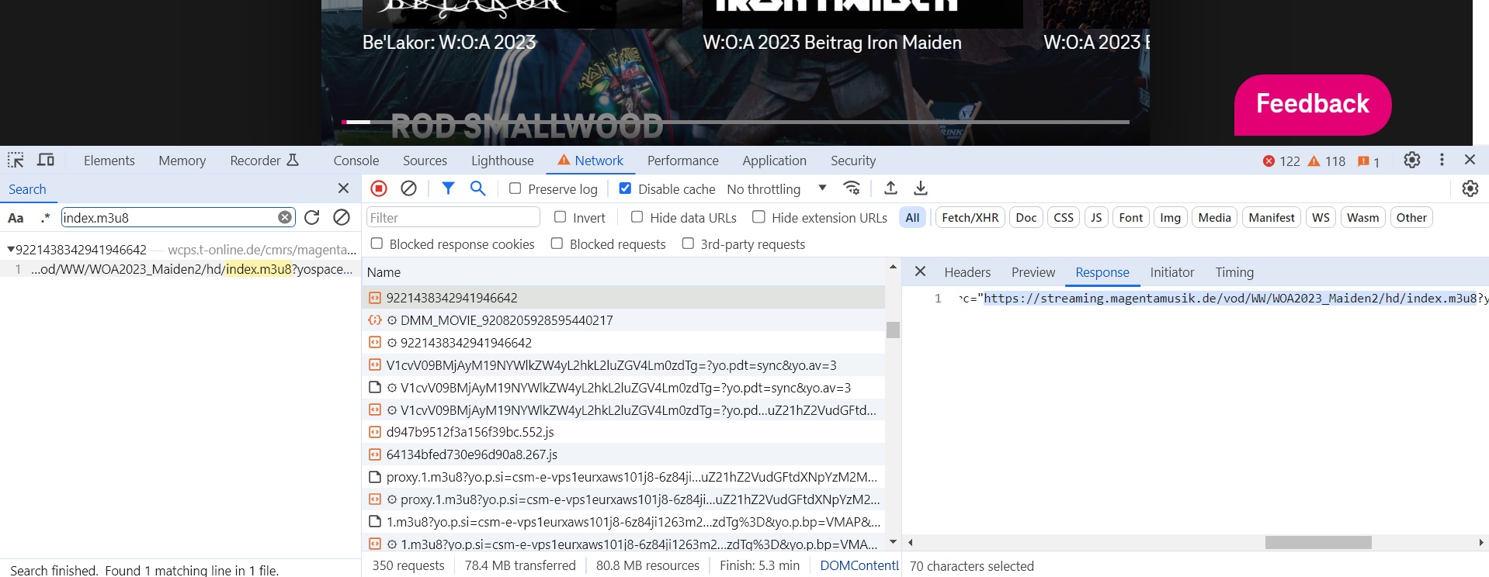Click the request list vertical scrollbar thumb
1489x577 pixels.
pos(893,330)
